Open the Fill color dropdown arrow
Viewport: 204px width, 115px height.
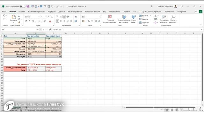point(47,21)
